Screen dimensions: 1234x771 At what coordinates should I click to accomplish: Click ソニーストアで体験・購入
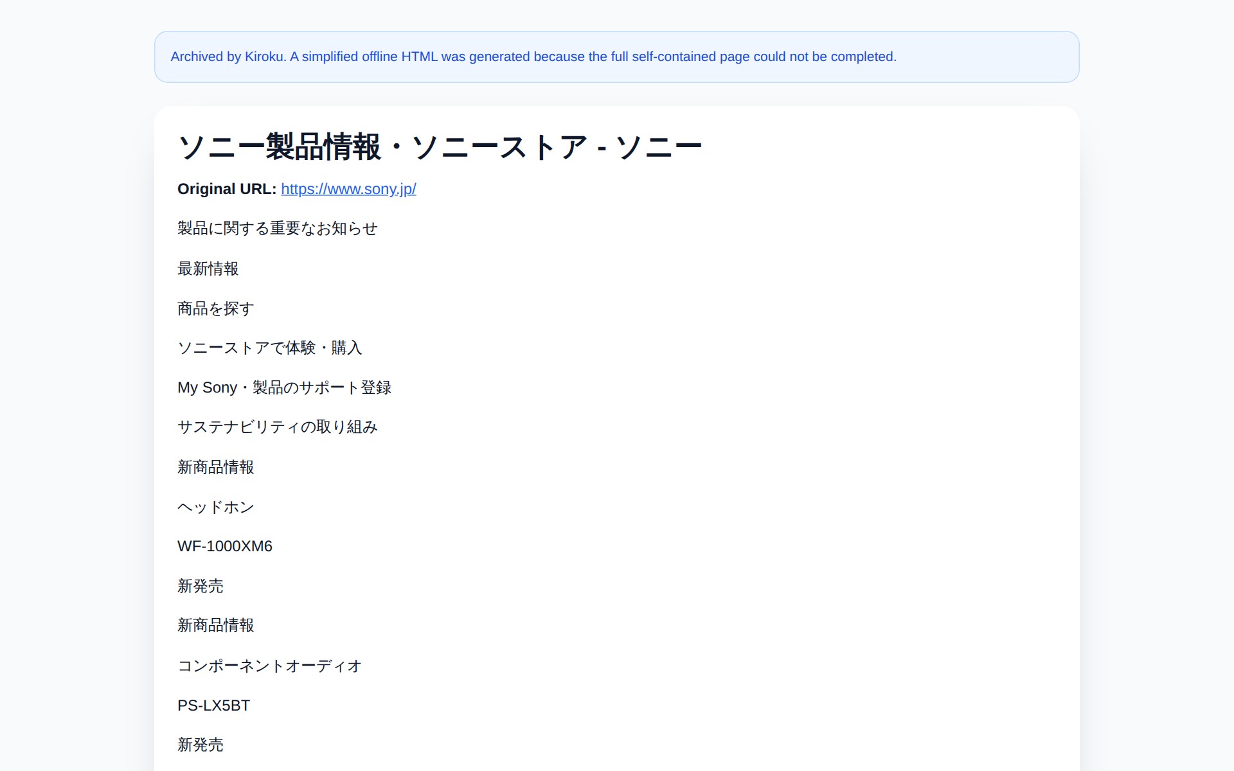pos(270,348)
